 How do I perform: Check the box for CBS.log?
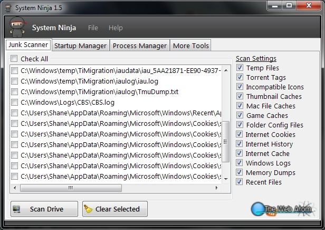pyautogui.click(x=15, y=102)
